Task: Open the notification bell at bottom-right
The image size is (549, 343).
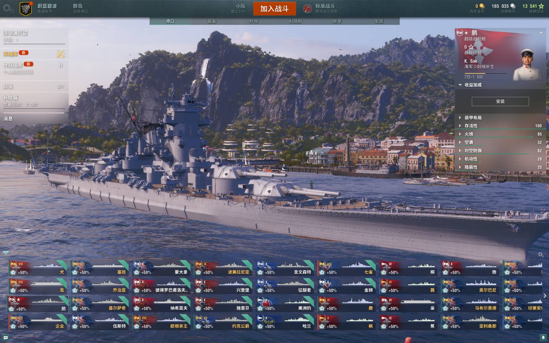Action: click(543, 338)
